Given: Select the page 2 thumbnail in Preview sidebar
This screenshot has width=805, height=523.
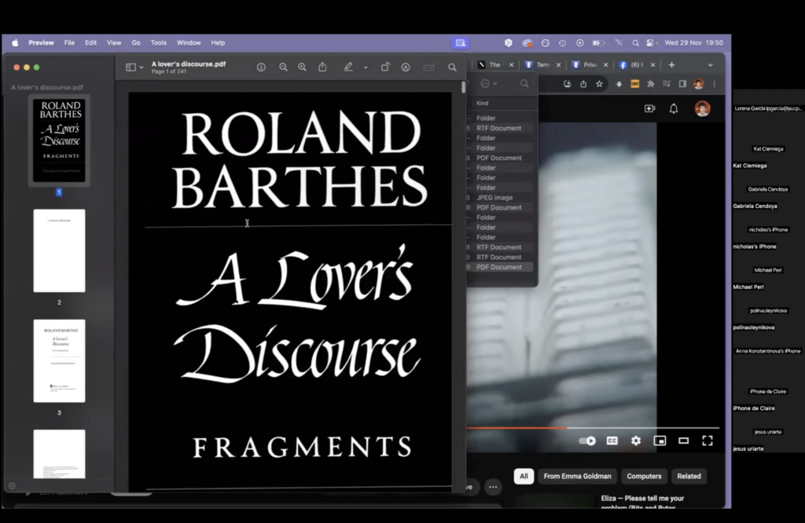Looking at the screenshot, I should pyautogui.click(x=59, y=251).
